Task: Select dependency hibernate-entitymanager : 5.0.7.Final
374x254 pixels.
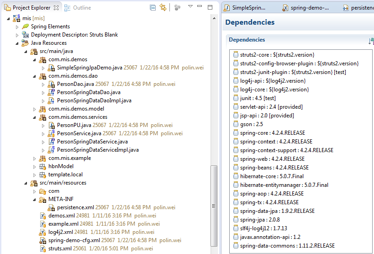Action: coord(284,185)
